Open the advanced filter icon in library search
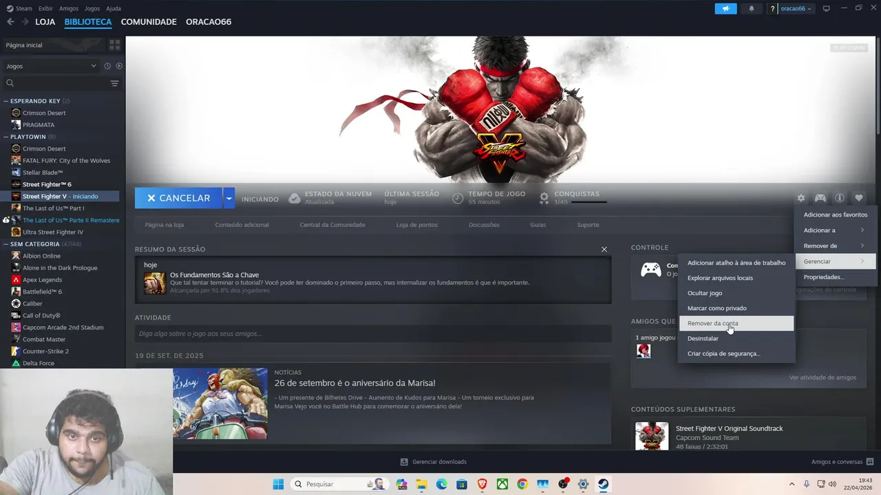This screenshot has width=881, height=495. pos(114,83)
